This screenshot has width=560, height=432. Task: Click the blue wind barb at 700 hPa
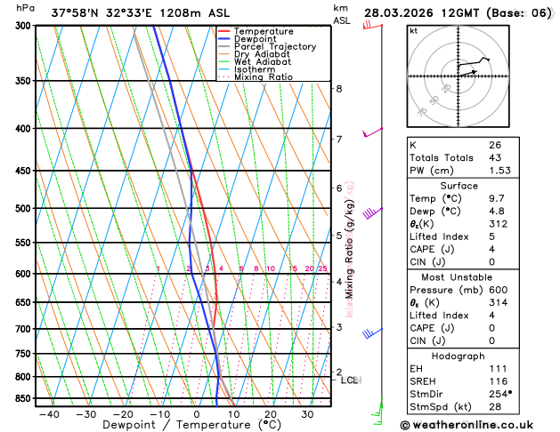(x=372, y=333)
